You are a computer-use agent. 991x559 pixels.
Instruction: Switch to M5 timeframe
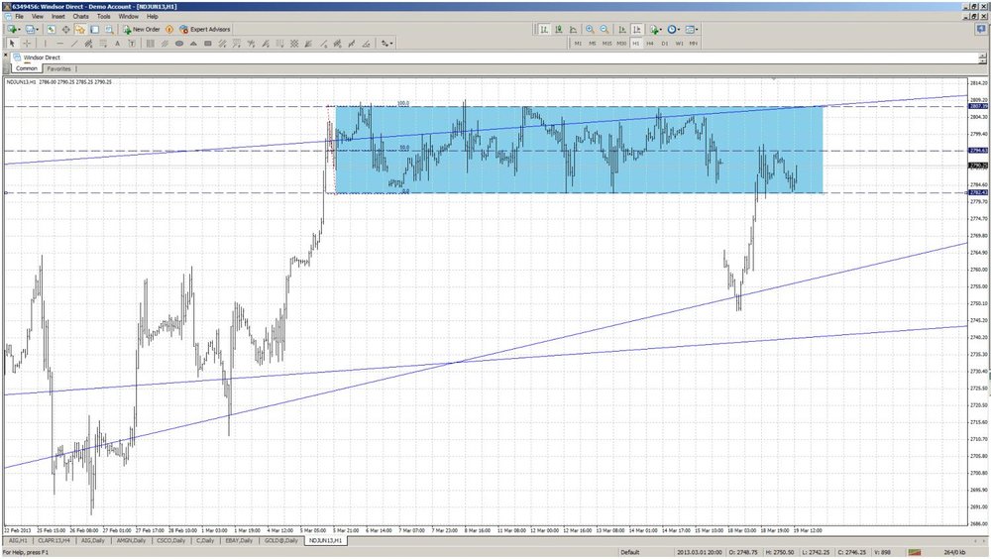[x=593, y=44]
